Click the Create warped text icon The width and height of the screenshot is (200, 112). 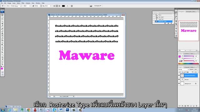pyautogui.click(x=67, y=6)
